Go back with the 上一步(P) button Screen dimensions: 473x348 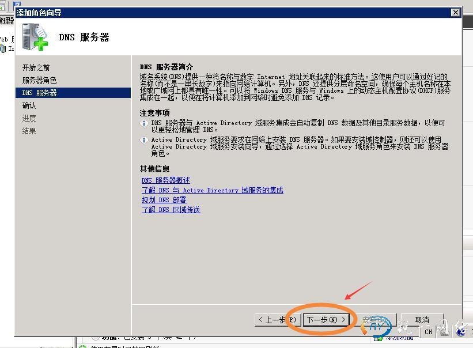click(x=277, y=320)
